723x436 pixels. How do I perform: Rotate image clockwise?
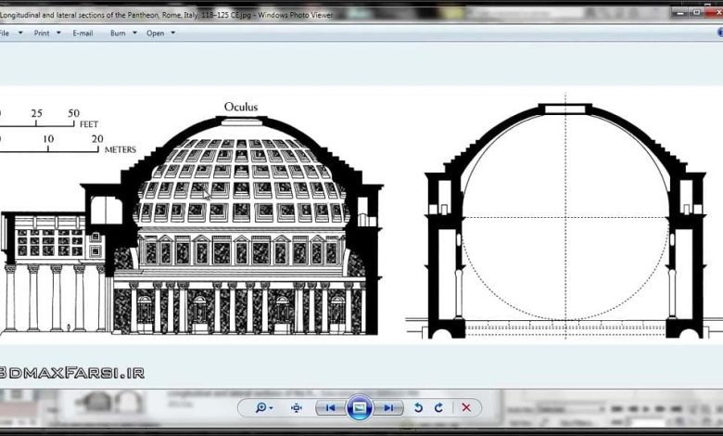[438, 407]
